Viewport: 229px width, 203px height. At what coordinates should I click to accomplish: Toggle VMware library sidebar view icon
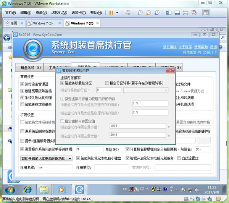(169, 13)
